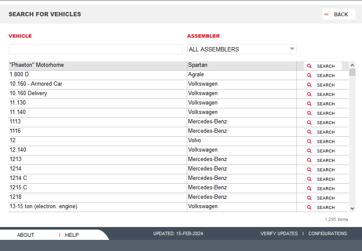Viewport: 362px width, 251px height.
Task: Click search magnifier for 1215 C row
Action: 309,188
